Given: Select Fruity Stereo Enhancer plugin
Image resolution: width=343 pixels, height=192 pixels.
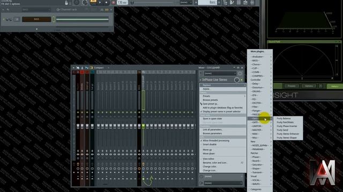Looking at the screenshot, I should click(288, 134).
